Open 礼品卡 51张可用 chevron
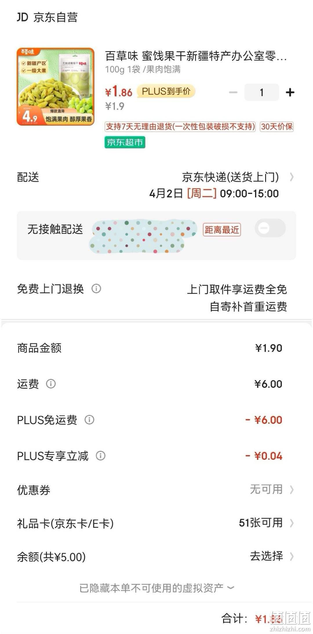 [292, 523]
